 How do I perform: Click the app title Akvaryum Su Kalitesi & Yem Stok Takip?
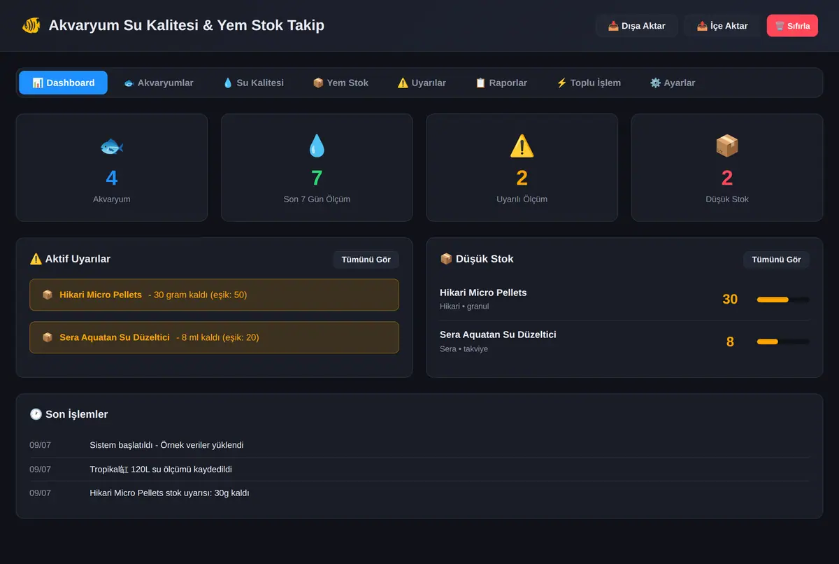[187, 26]
